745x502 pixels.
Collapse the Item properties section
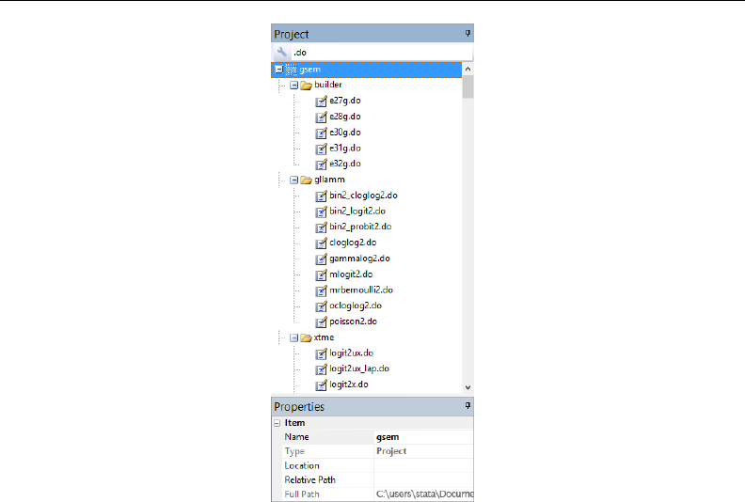pos(277,423)
